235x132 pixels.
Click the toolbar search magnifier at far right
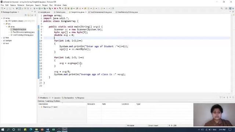(222, 8)
